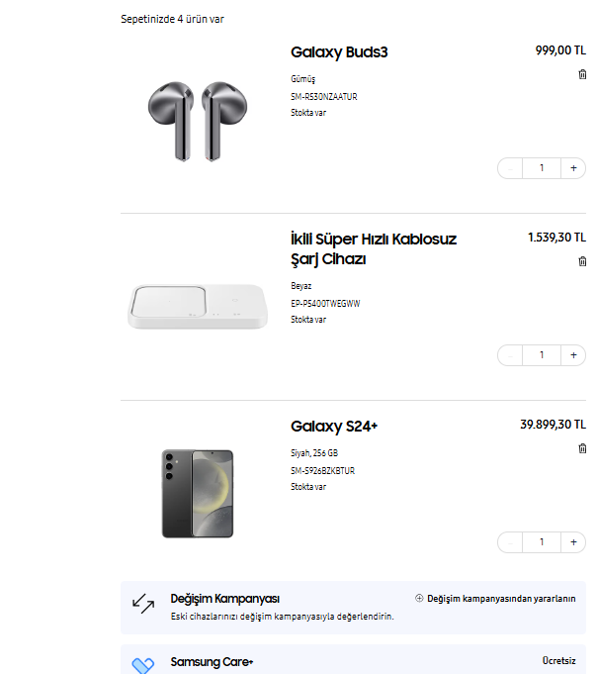Click trash icon for Galaxy S24+

(x=582, y=448)
